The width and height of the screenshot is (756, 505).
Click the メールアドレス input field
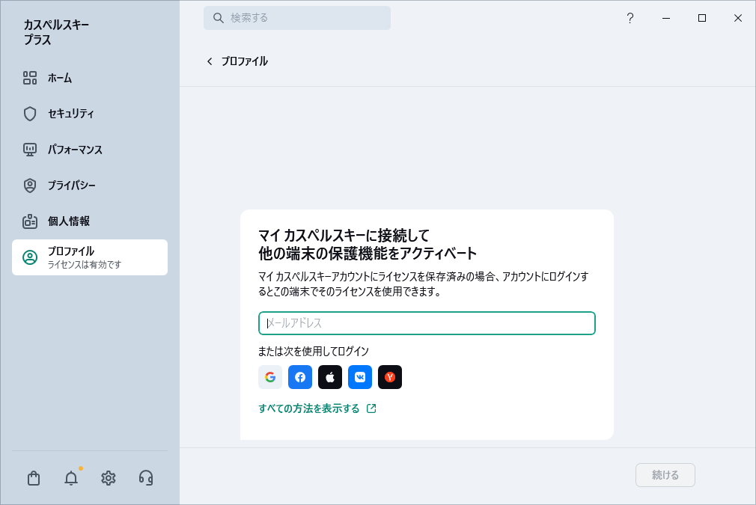click(427, 323)
